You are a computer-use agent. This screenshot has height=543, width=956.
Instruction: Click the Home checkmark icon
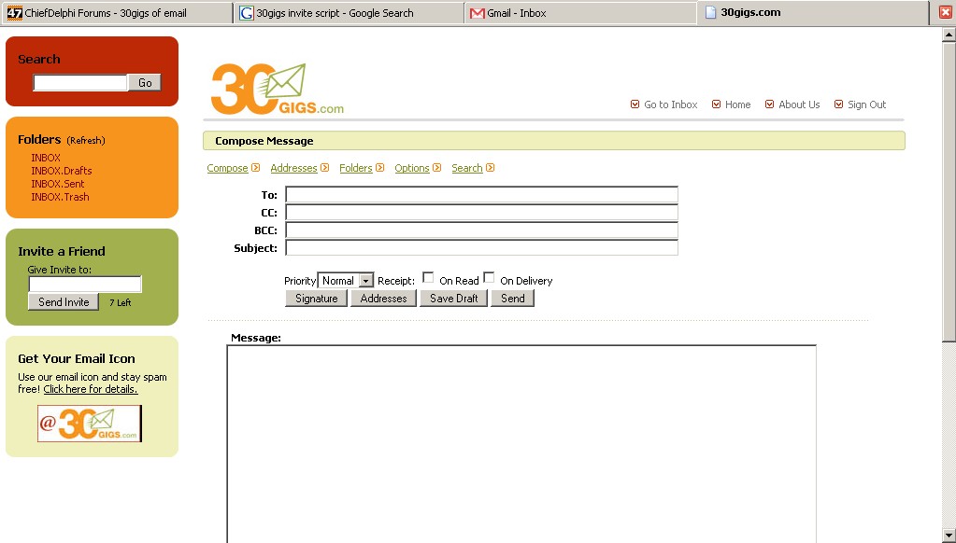click(717, 104)
